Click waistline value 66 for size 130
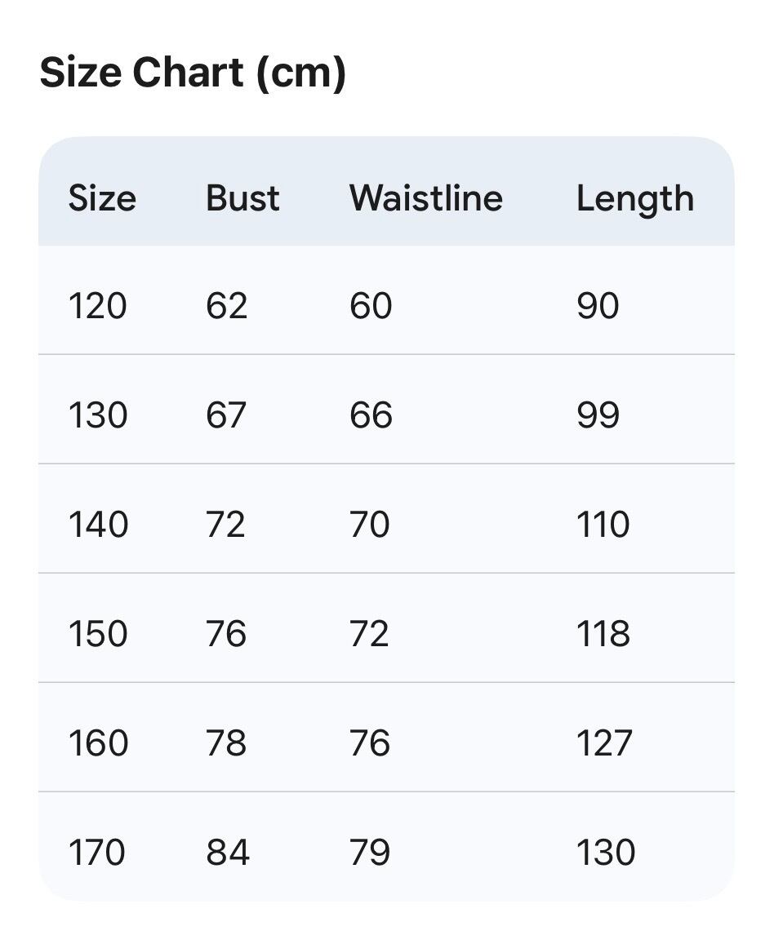The image size is (783, 944). (x=371, y=415)
